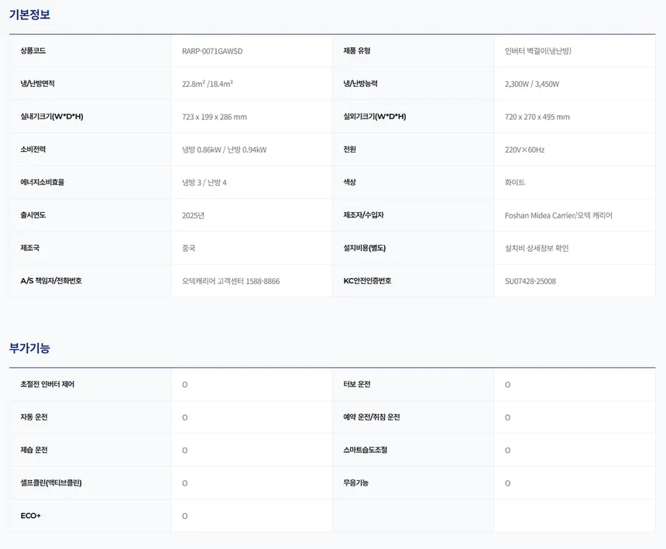666x549 pixels.
Task: Select the 초절전 인버터 제어 label
Action: 47,384
